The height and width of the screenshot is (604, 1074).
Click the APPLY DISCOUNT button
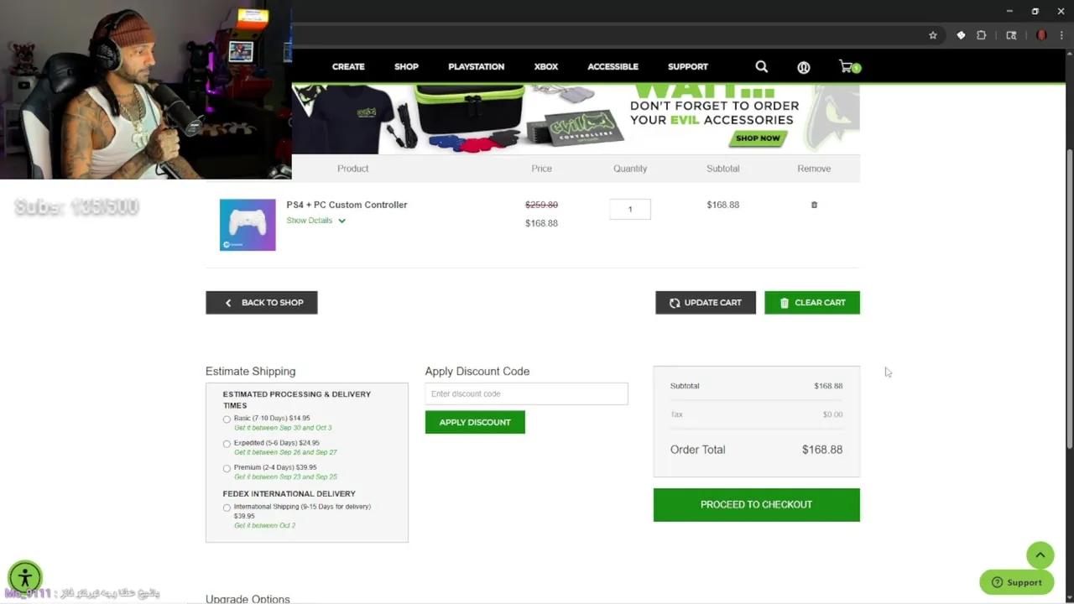(475, 422)
